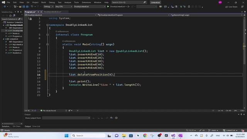Open the project navigation dropdown DoublyLinkedList
This screenshot has width=247, height=139.
pyautogui.click(x=61, y=15)
